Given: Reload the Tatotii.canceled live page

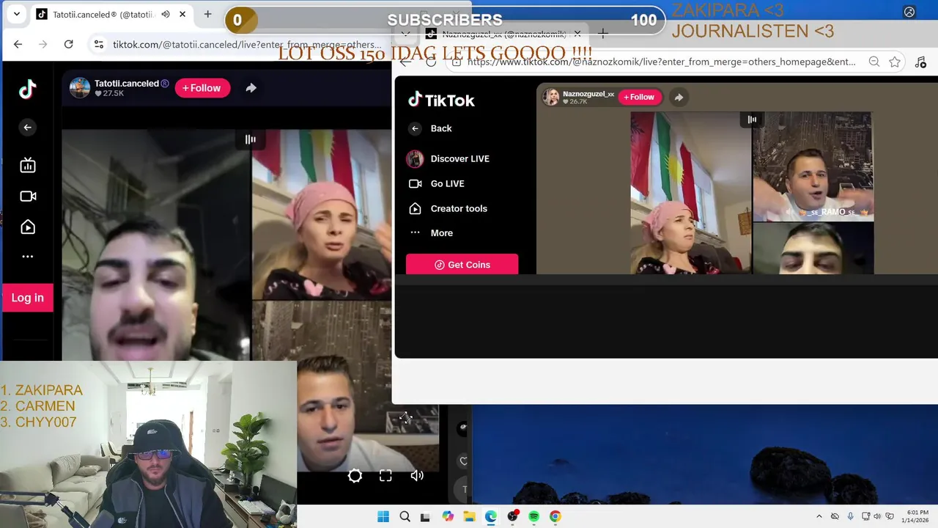Looking at the screenshot, I should (x=68, y=44).
